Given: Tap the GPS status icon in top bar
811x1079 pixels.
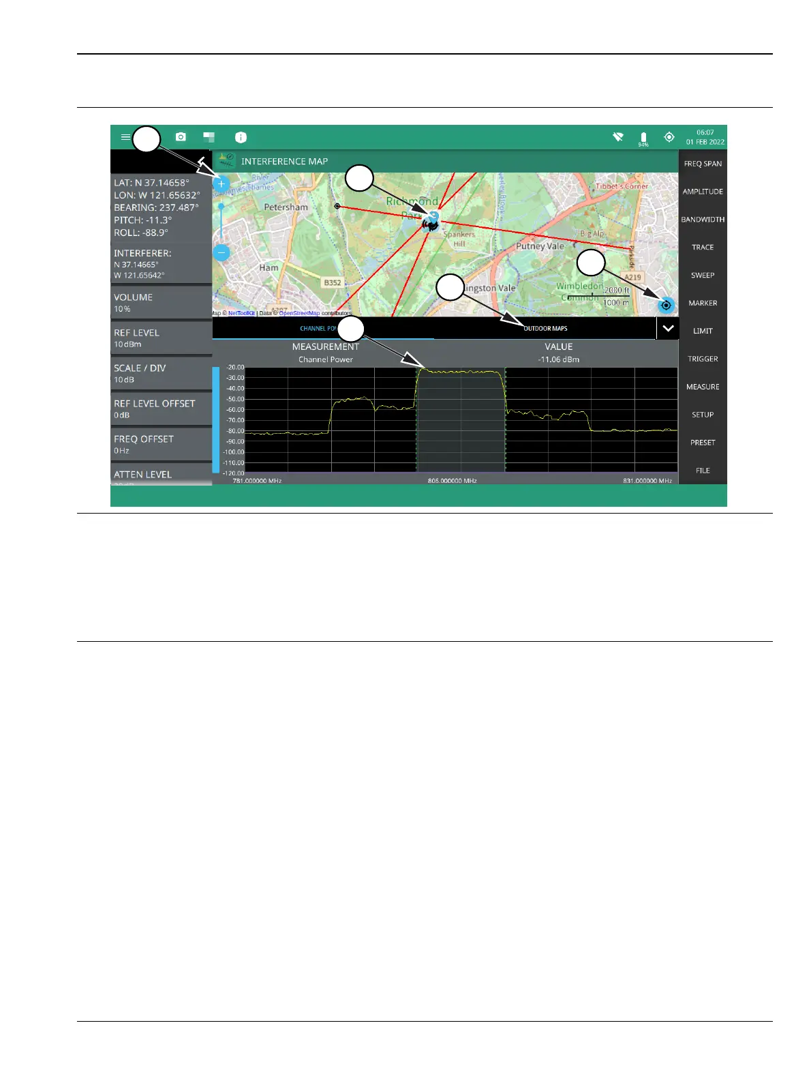Looking at the screenshot, I should click(669, 137).
